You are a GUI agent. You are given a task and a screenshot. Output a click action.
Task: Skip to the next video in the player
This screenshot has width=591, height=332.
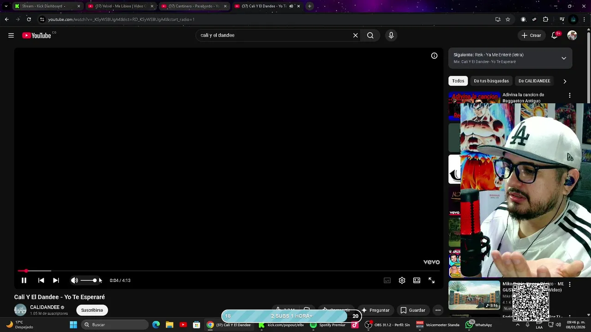56,280
